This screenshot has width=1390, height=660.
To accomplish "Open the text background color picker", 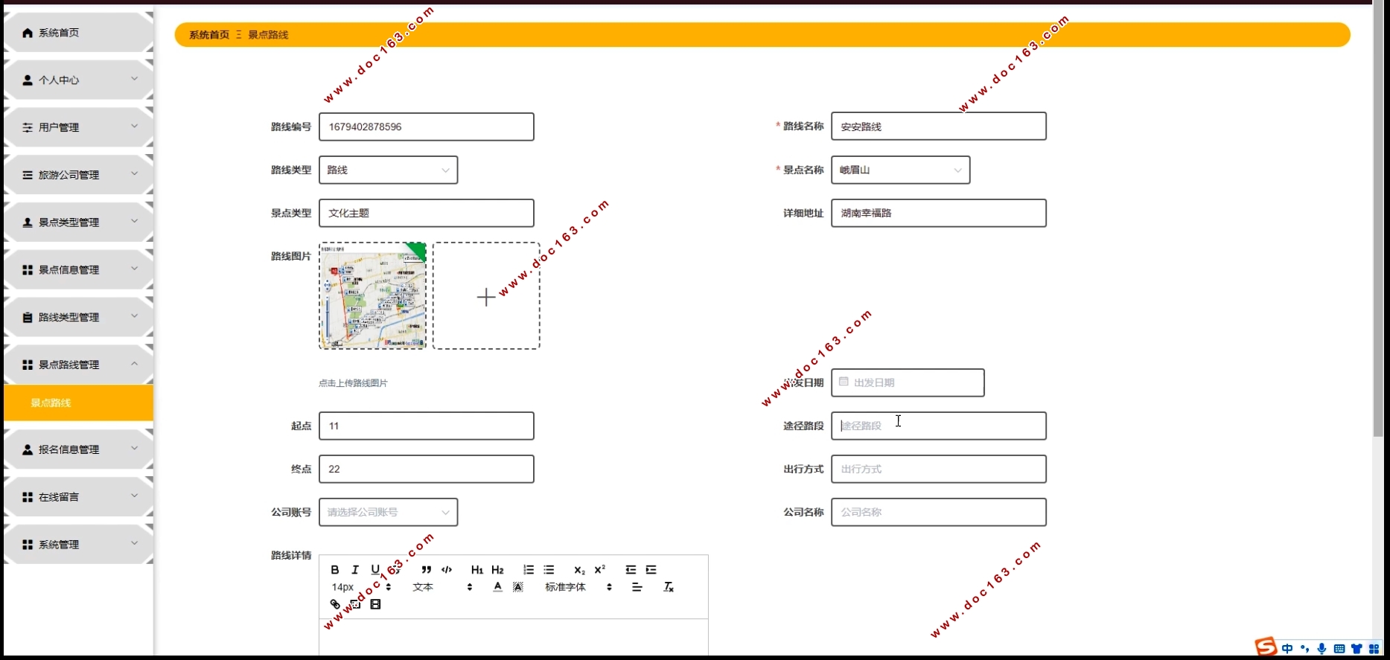I will coord(518,587).
